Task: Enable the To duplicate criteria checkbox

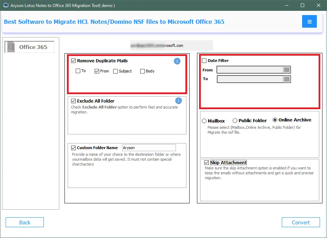Action: (78, 71)
